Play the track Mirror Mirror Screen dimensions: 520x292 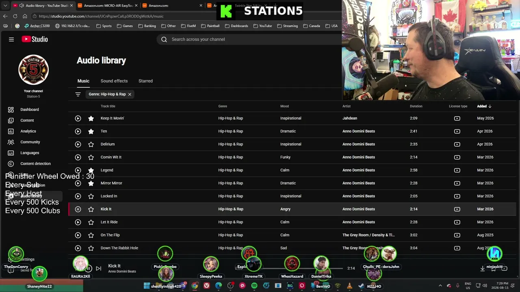78,183
